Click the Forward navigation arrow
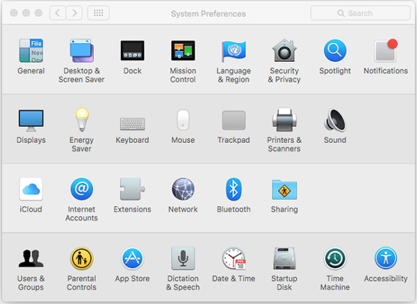Screen dimensions: 417x304 (x=74, y=12)
